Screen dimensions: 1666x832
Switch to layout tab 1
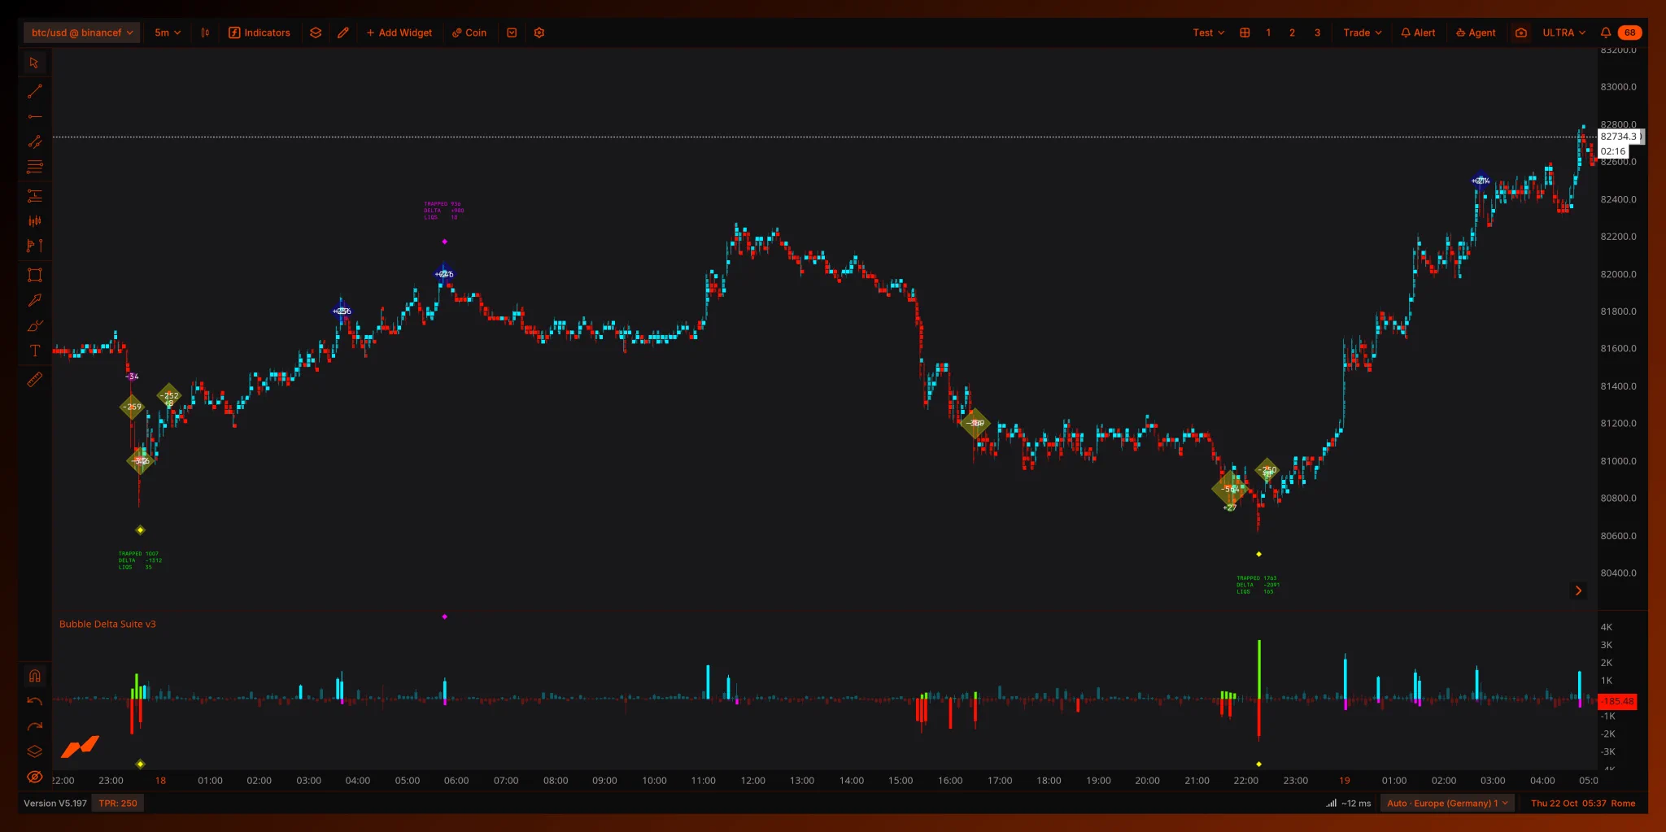1268,33
